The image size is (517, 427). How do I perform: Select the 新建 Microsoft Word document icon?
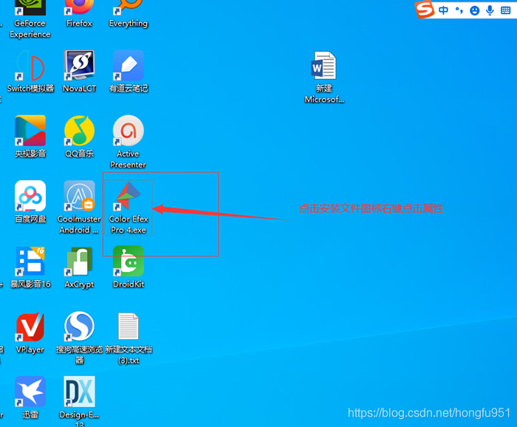click(x=323, y=78)
